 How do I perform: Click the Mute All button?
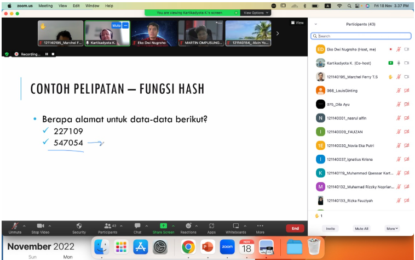(x=361, y=228)
